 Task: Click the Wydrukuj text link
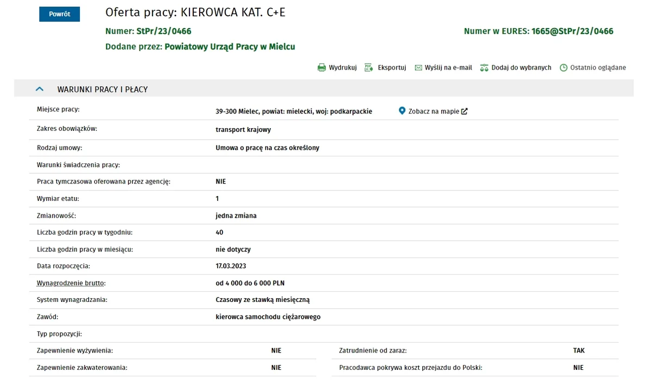[342, 68]
